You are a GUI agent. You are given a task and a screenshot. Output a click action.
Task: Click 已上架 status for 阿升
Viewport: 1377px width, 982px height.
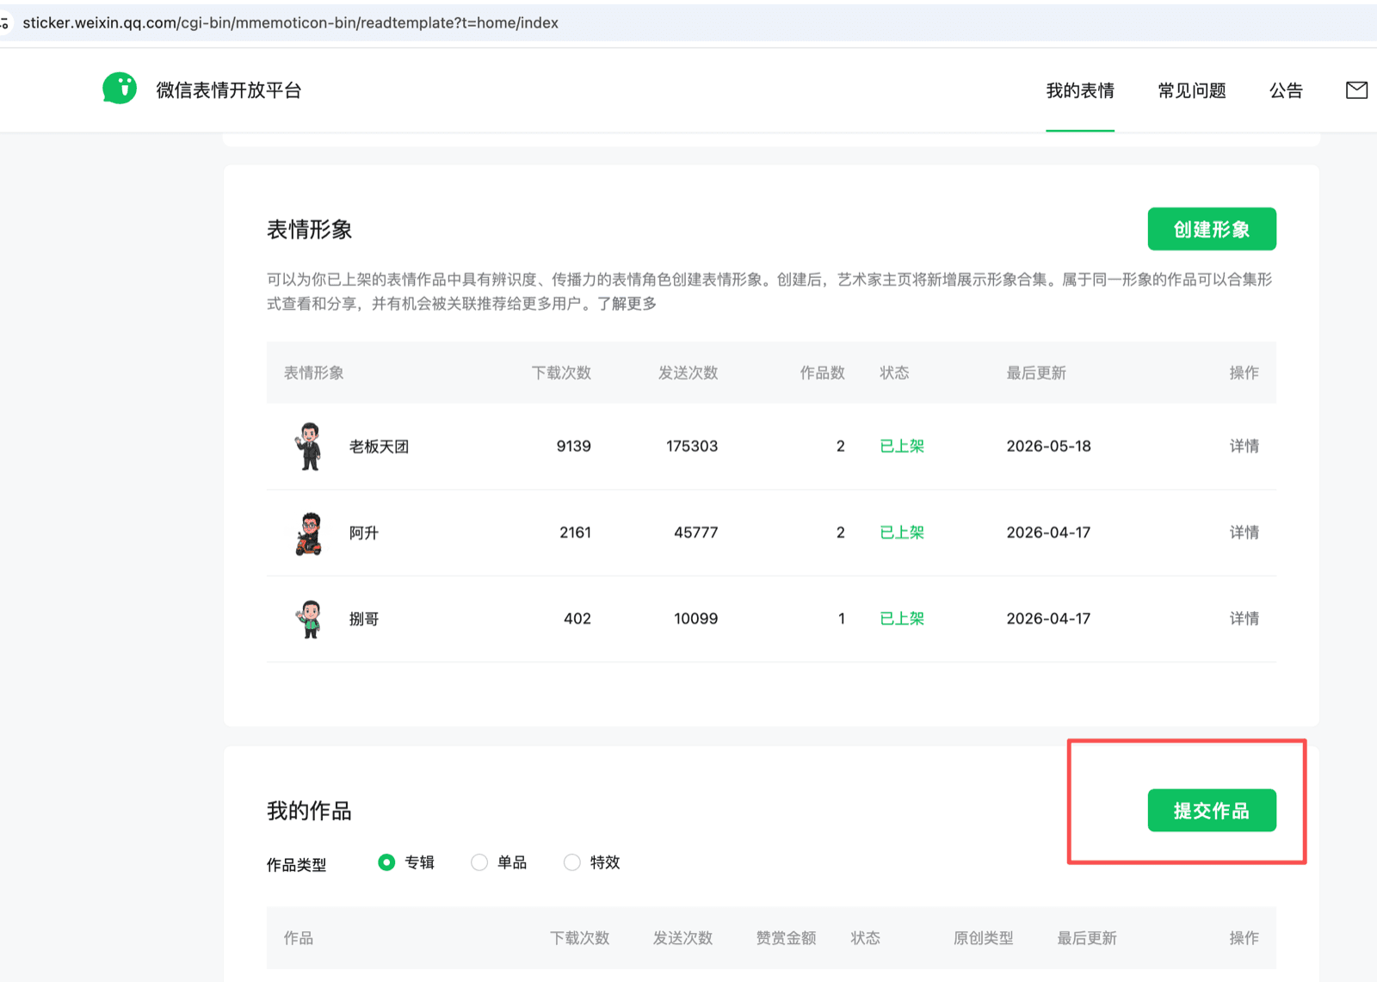pos(902,533)
